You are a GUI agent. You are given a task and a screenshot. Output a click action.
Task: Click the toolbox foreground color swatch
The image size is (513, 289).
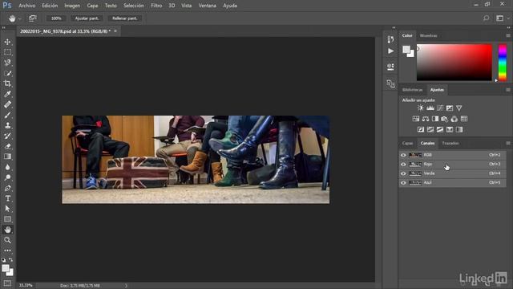coord(6,268)
